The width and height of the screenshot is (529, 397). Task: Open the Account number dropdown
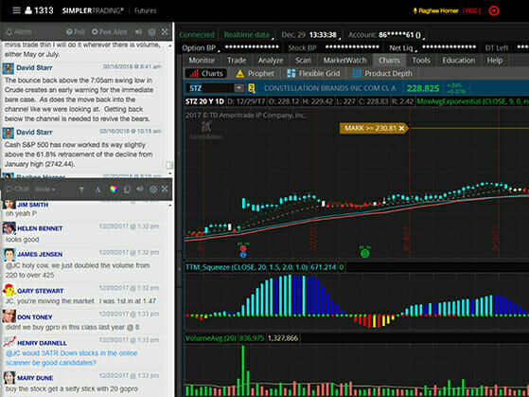[x=386, y=35]
